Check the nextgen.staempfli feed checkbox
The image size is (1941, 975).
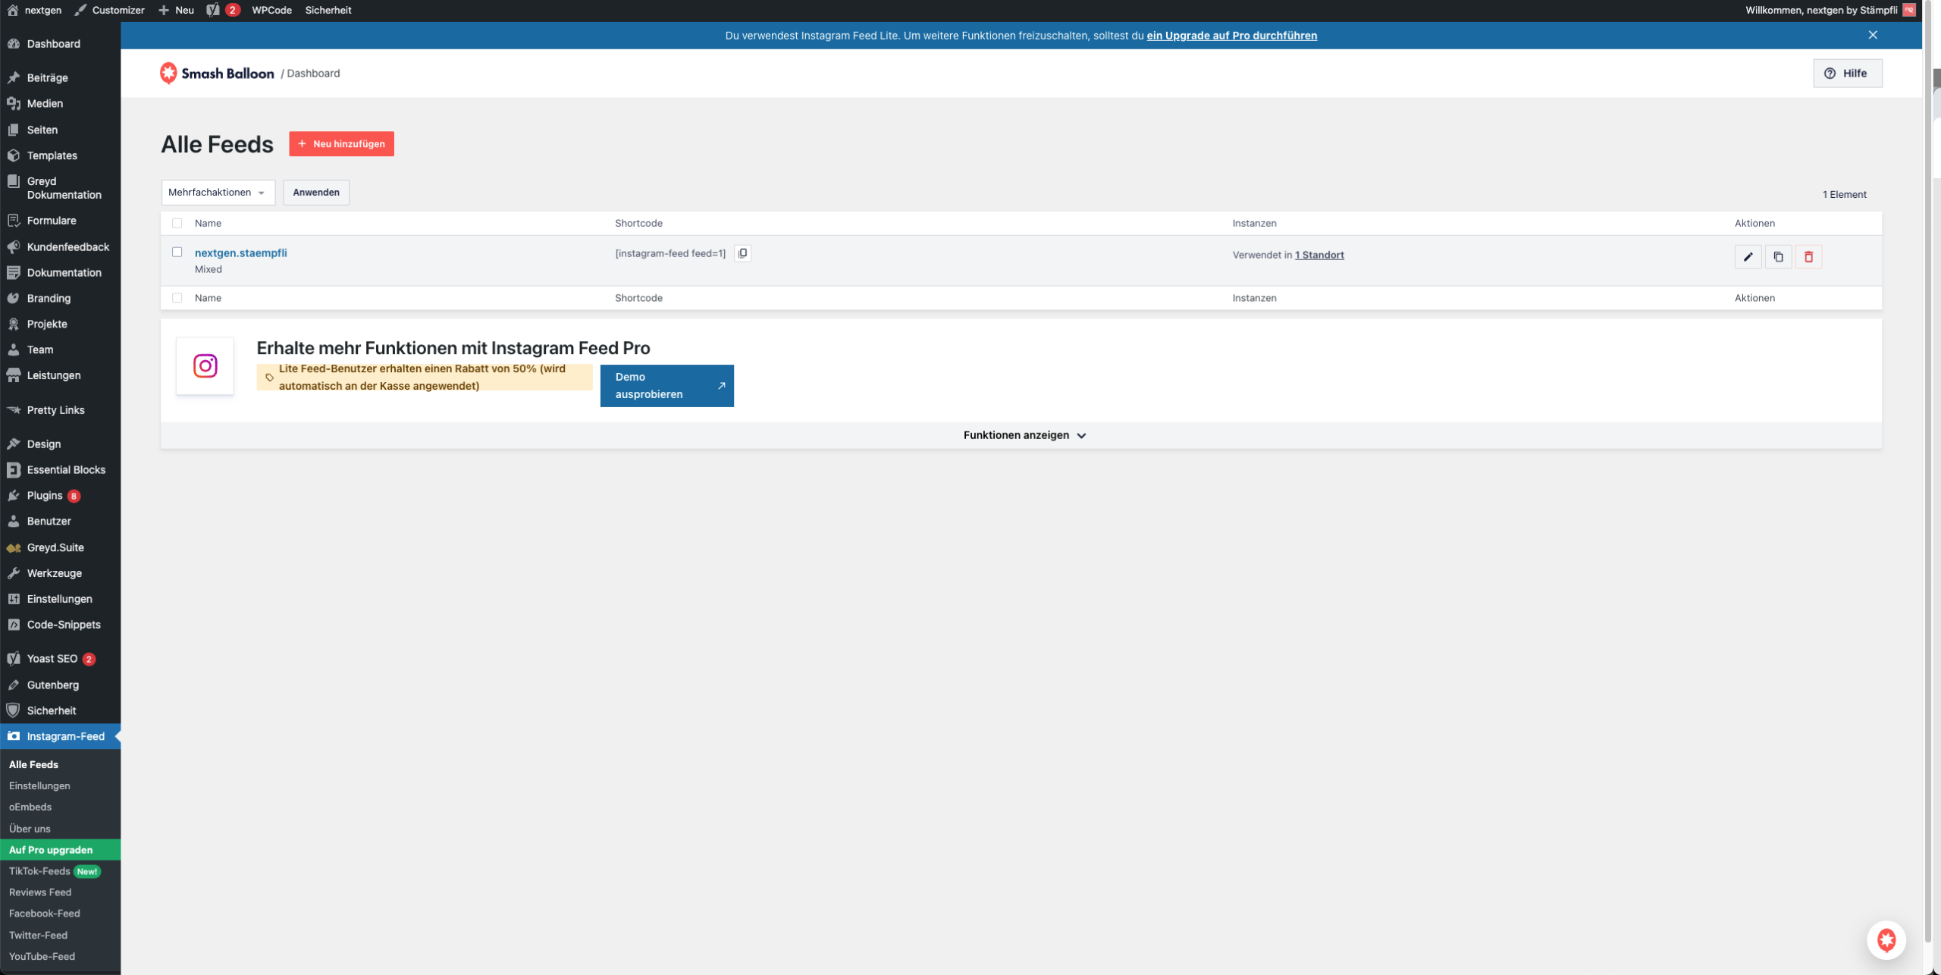pos(177,252)
